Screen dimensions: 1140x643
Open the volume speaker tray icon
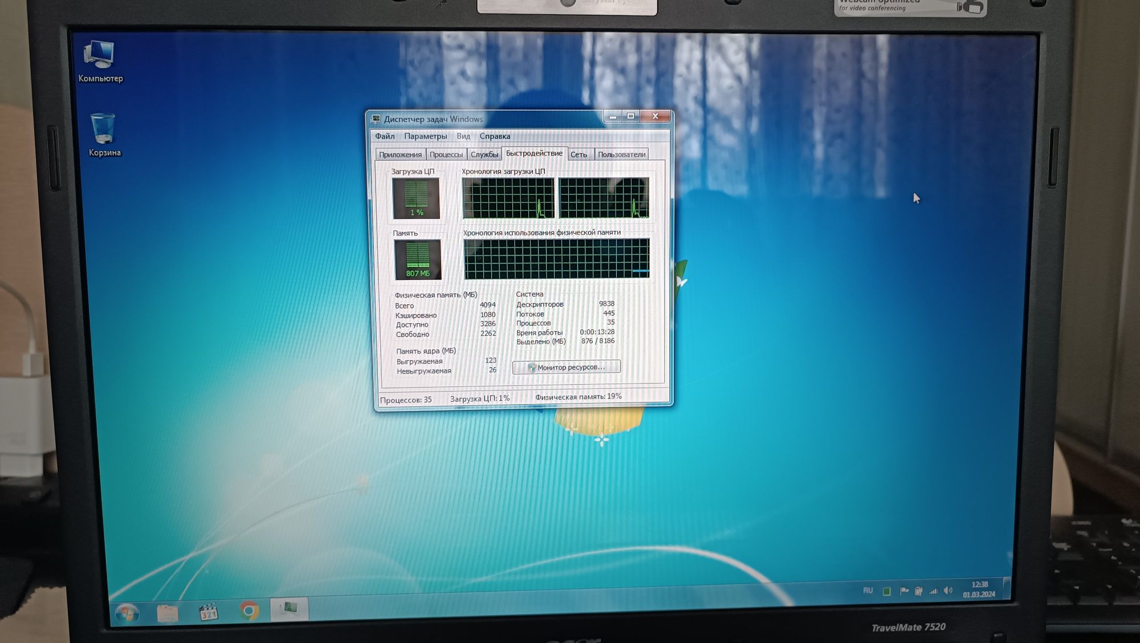pyautogui.click(x=948, y=590)
